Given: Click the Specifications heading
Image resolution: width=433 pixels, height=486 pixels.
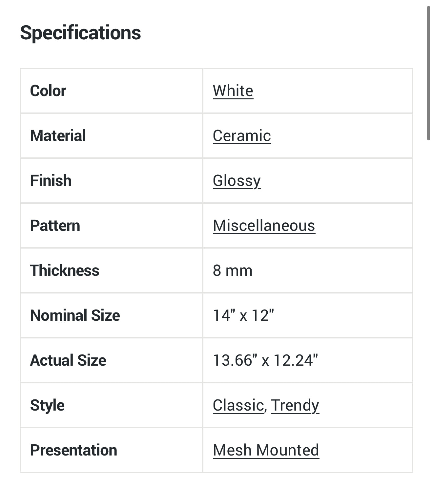Looking at the screenshot, I should 80,33.
